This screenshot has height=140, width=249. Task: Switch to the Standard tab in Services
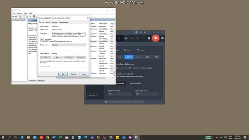pyautogui.click(x=40, y=80)
